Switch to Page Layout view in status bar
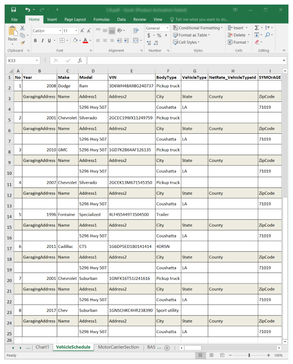Viewport: 293px width, 364px height. (x=211, y=355)
